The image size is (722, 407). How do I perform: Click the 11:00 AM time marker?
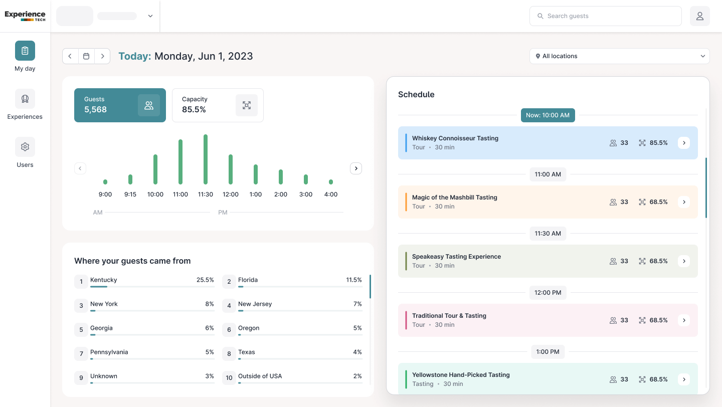(548, 174)
